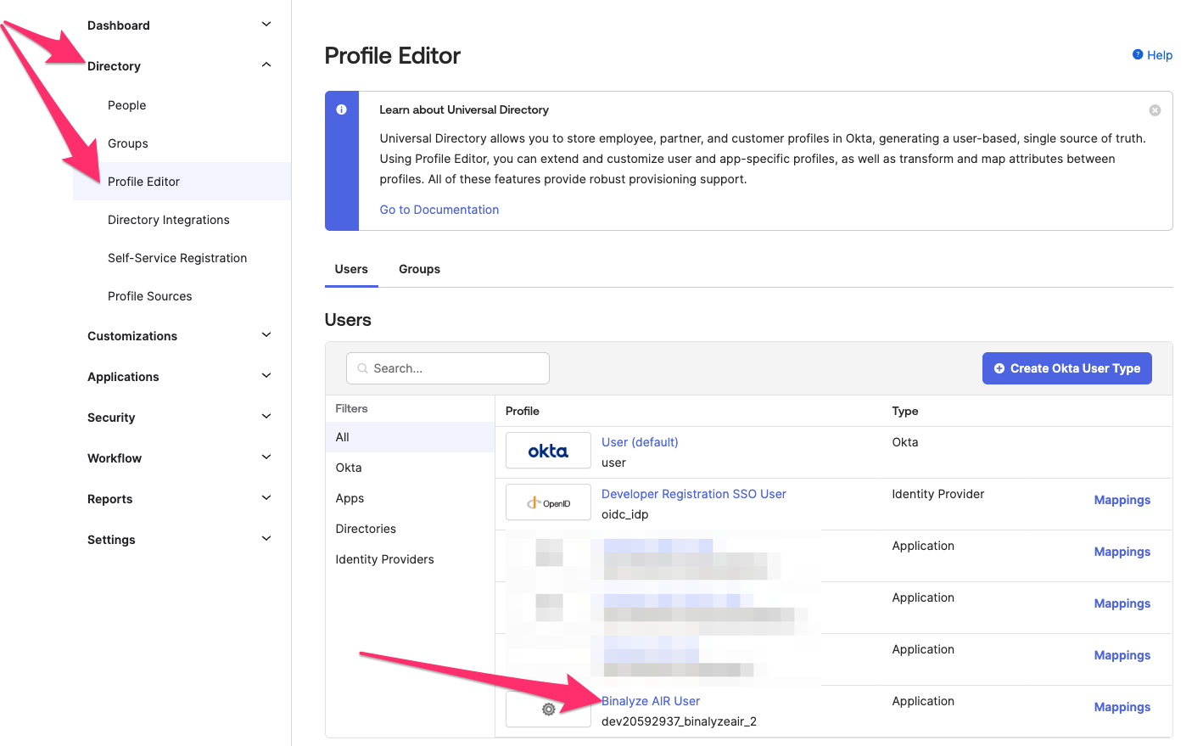
Task: Filter profiles by Apps
Action: pyautogui.click(x=350, y=498)
